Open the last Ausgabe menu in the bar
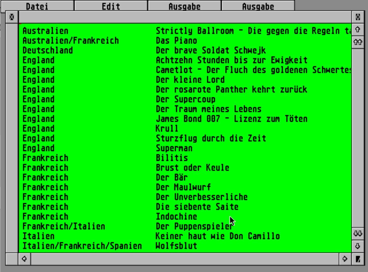Image resolution: width=368 pixels, height=272 pixels. pos(258,6)
